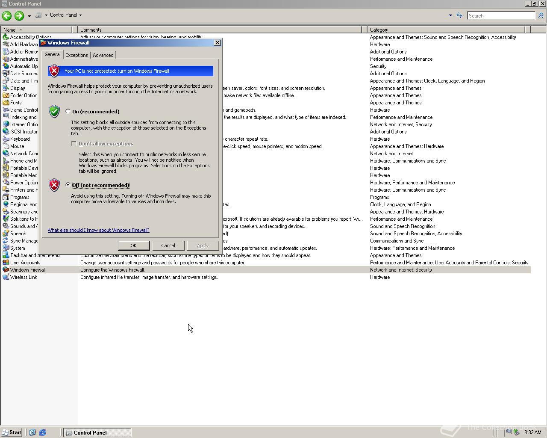Click the first quick launch icon beside Start
Viewport: 547px width, 438px height.
coord(32,432)
